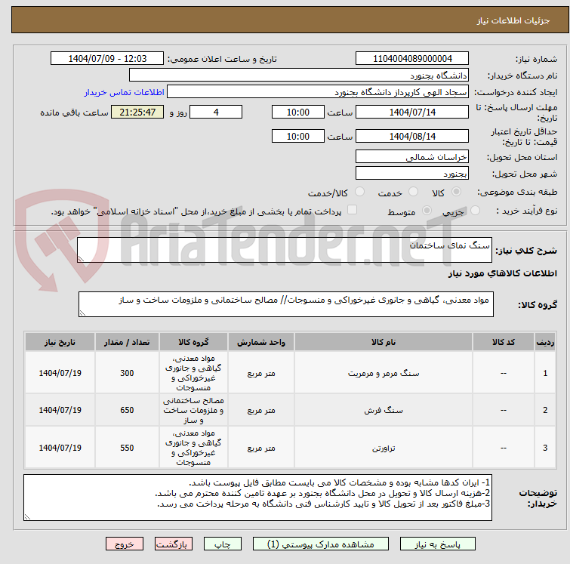Click the خروج exit button
570x564 pixels.
(125, 544)
